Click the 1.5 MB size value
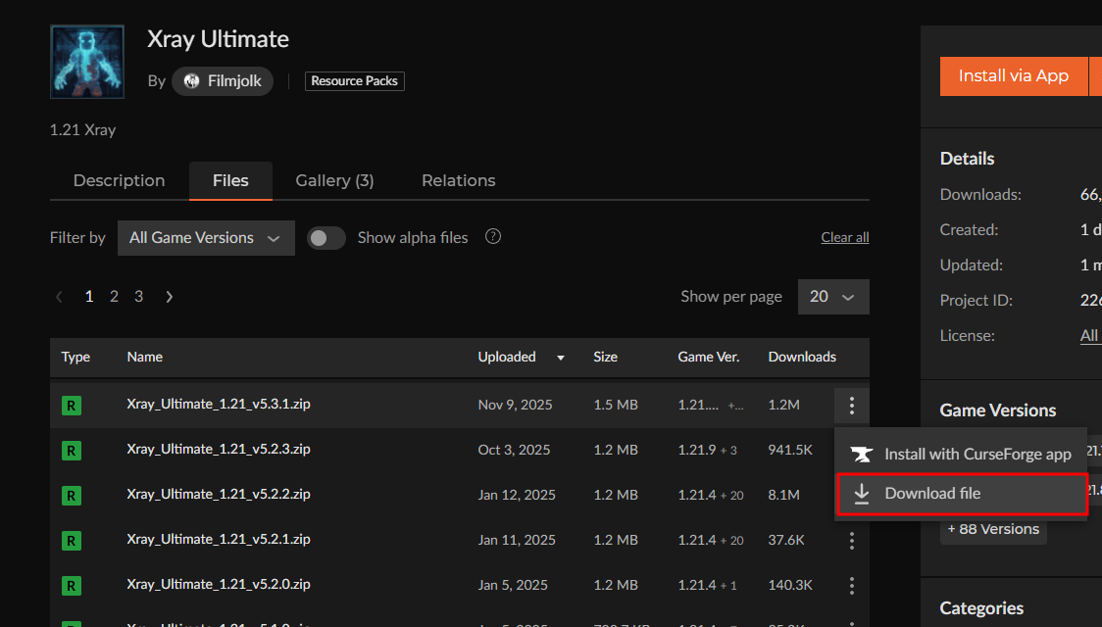The width and height of the screenshot is (1102, 627). (616, 406)
